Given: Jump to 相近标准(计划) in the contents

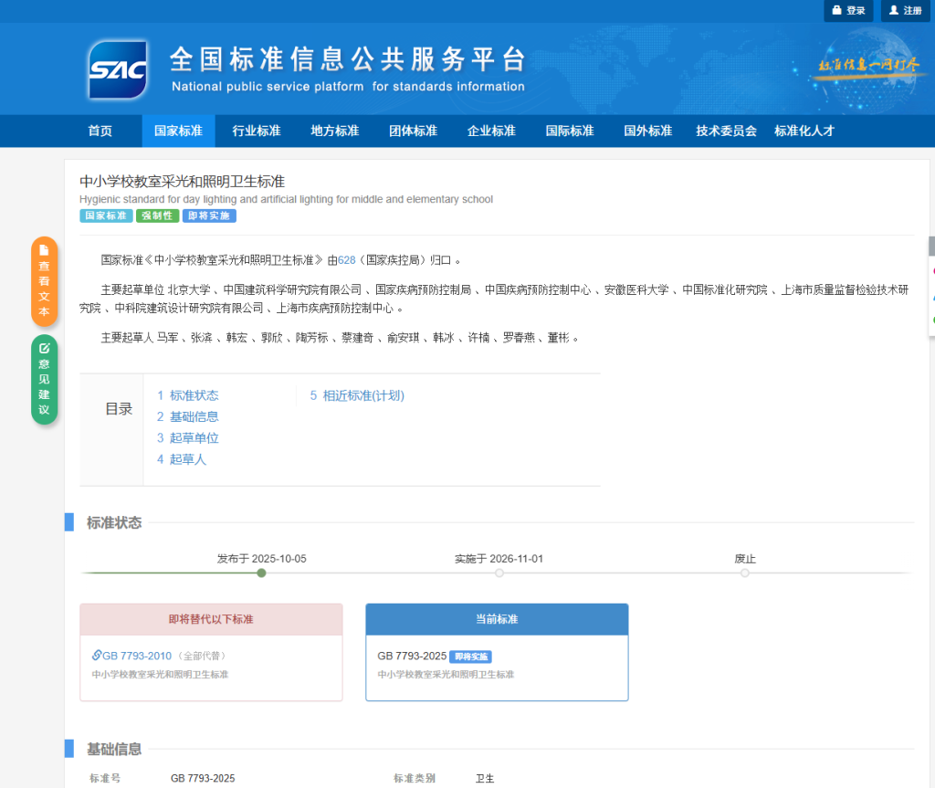Looking at the screenshot, I should (x=357, y=395).
